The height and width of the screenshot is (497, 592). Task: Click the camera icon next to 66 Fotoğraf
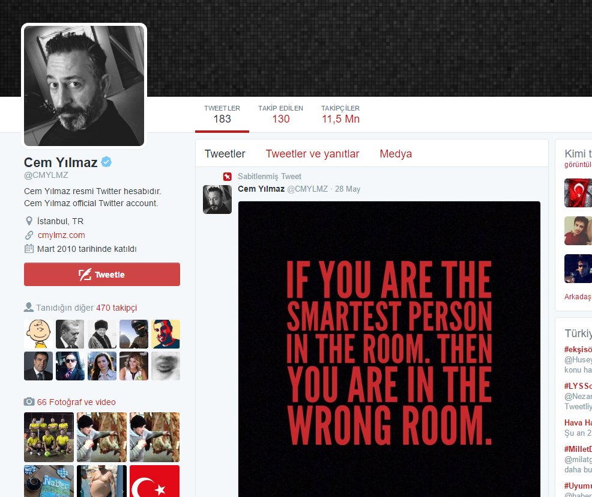tap(29, 402)
